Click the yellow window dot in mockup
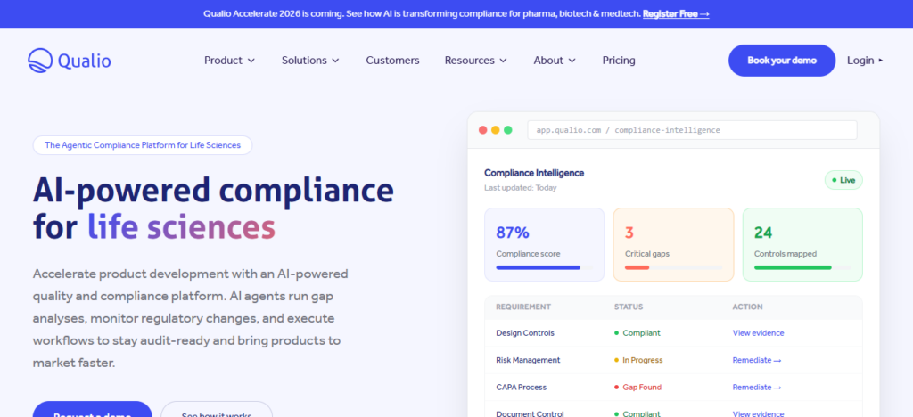The image size is (913, 417). pos(496,130)
